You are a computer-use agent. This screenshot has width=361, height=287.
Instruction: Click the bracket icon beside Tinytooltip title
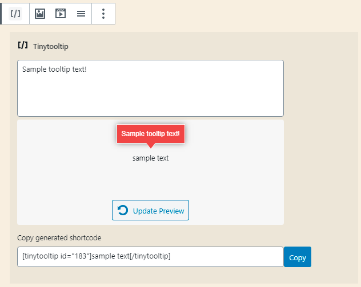(23, 45)
